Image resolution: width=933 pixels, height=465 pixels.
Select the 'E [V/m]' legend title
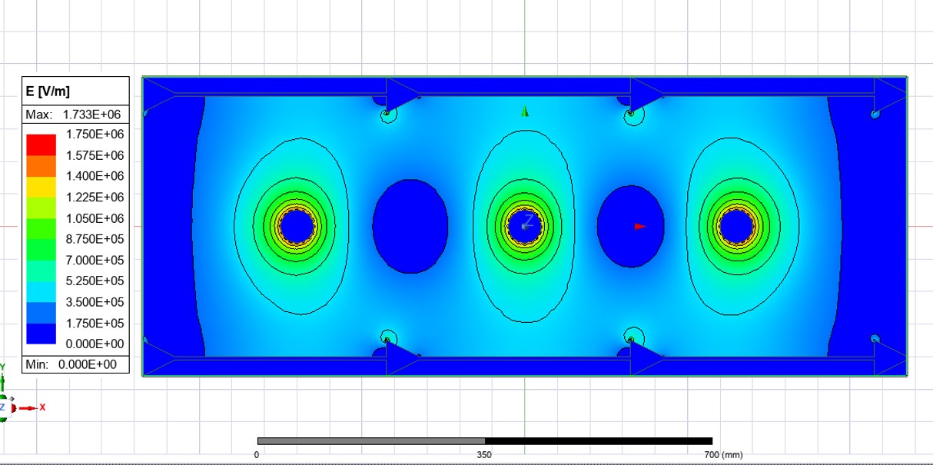click(48, 91)
